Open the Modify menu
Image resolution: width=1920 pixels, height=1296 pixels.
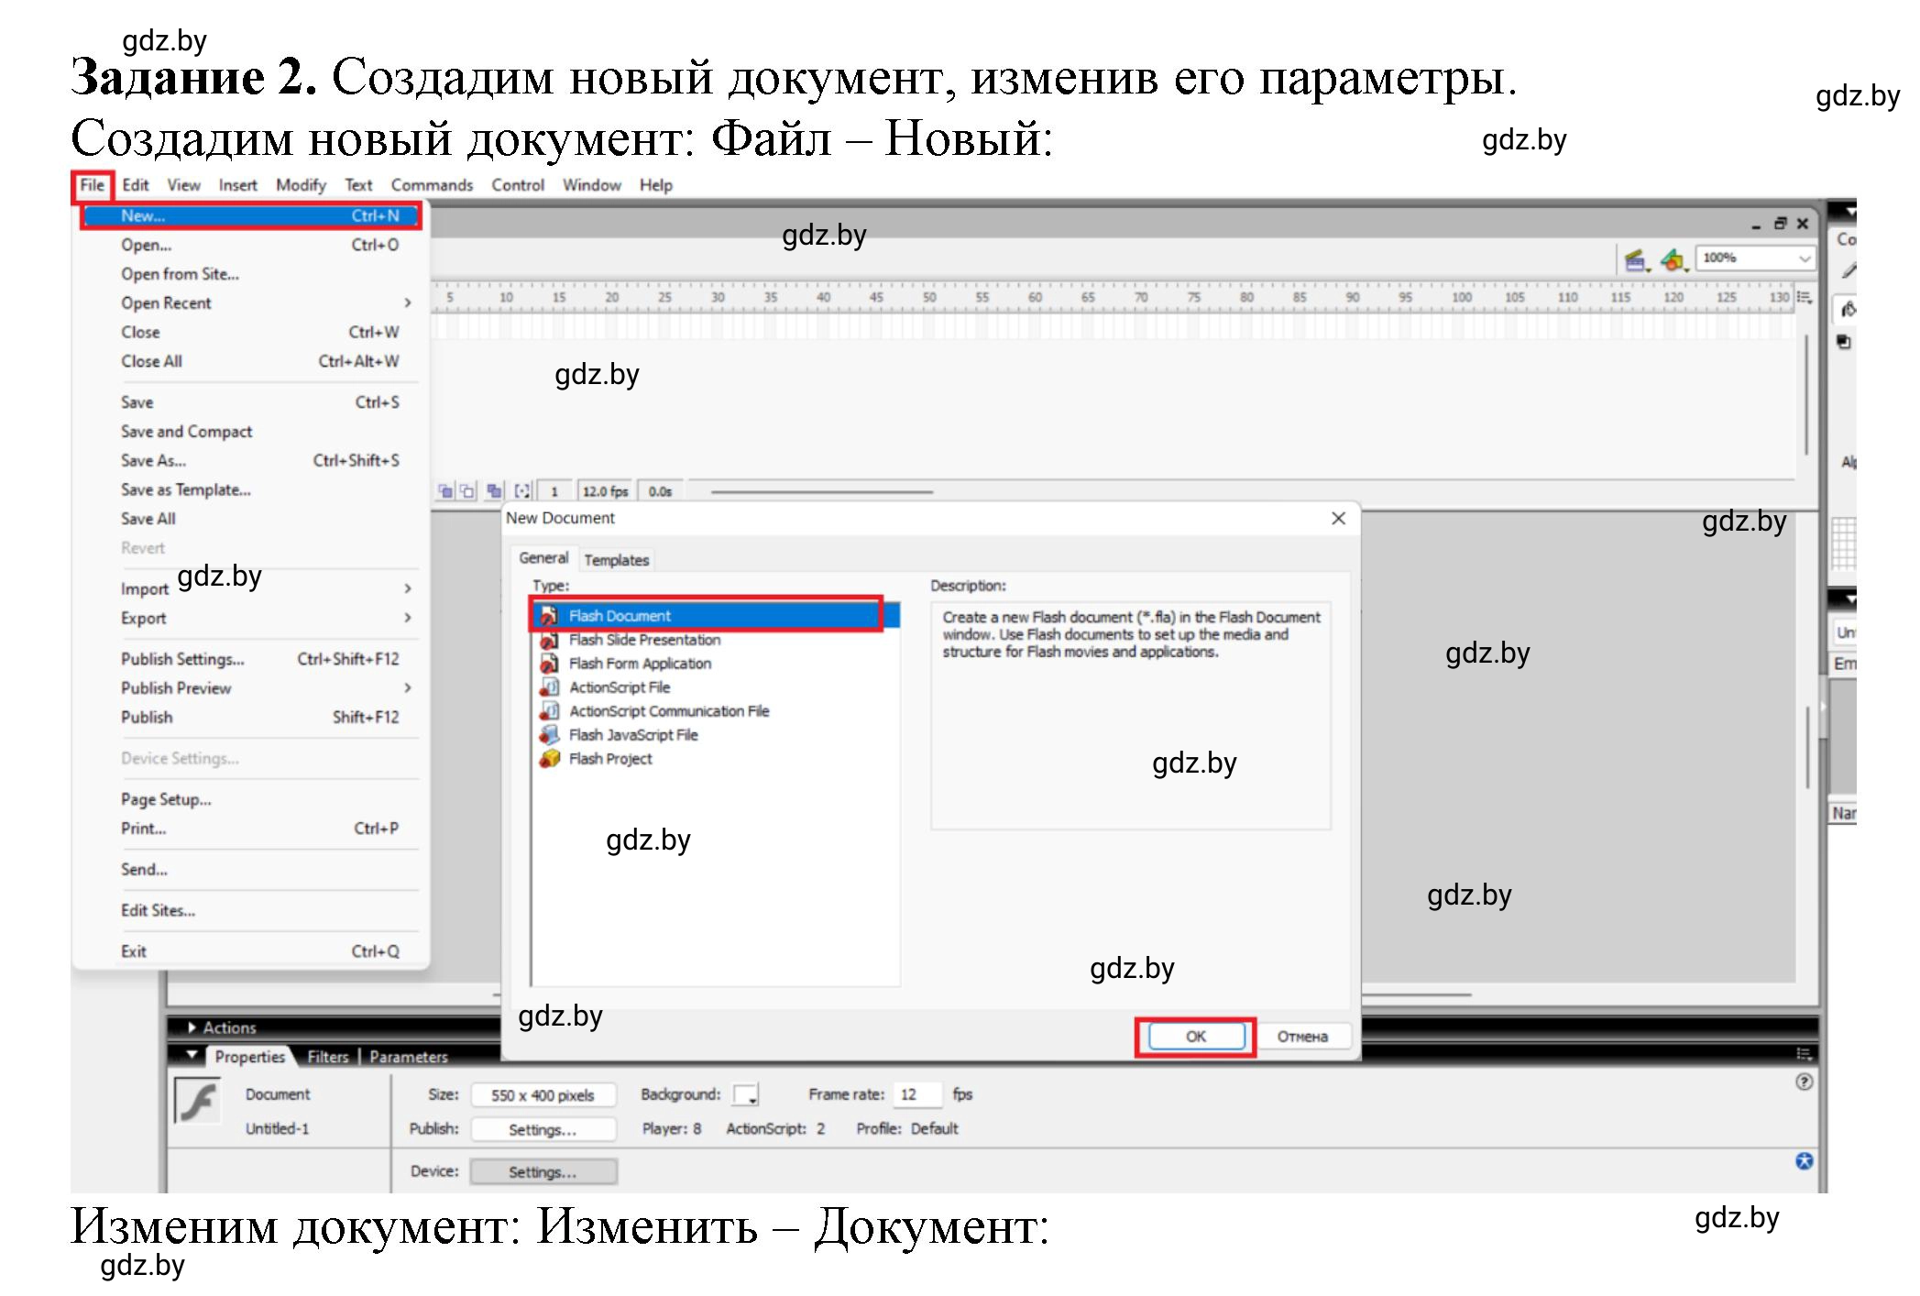click(x=301, y=185)
